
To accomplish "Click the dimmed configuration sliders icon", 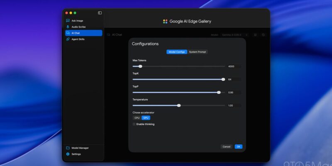I will pos(255,35).
